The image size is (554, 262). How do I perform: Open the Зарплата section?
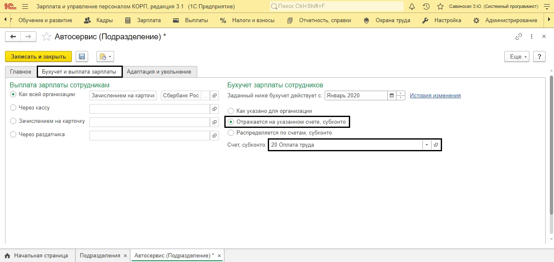click(x=143, y=20)
